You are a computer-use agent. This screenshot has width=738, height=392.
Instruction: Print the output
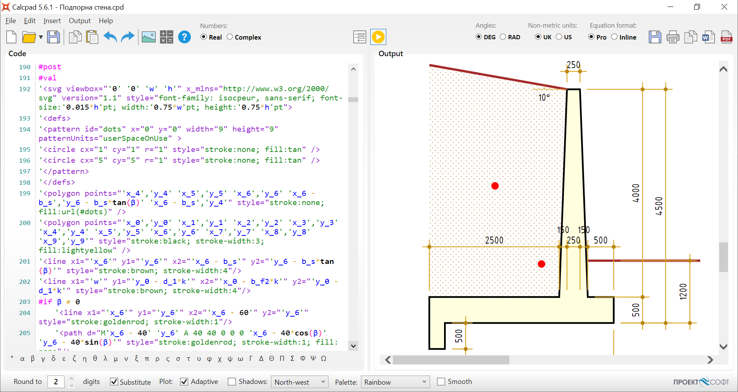pos(673,37)
